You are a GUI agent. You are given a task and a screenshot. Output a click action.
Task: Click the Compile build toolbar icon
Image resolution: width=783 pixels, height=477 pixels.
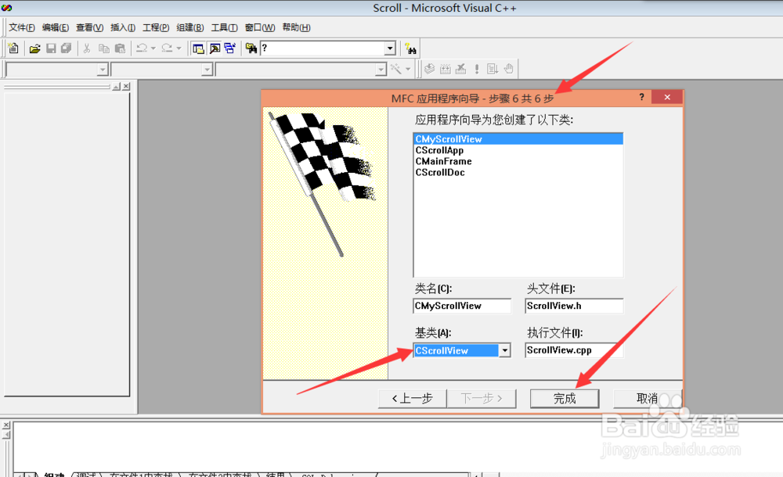pyautogui.click(x=429, y=69)
